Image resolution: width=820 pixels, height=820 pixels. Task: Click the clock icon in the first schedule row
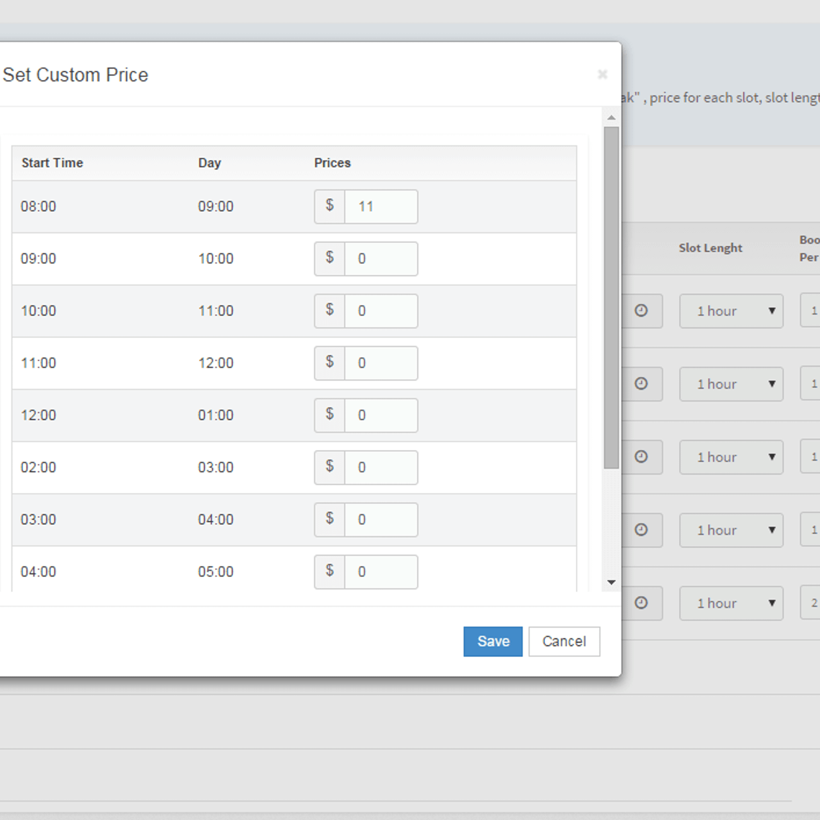tap(642, 311)
